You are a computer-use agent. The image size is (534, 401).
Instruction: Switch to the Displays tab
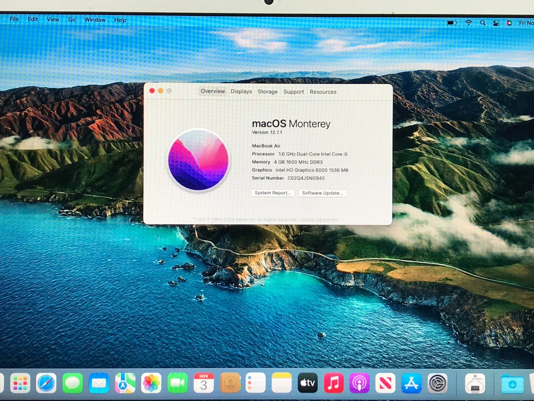pos(241,91)
